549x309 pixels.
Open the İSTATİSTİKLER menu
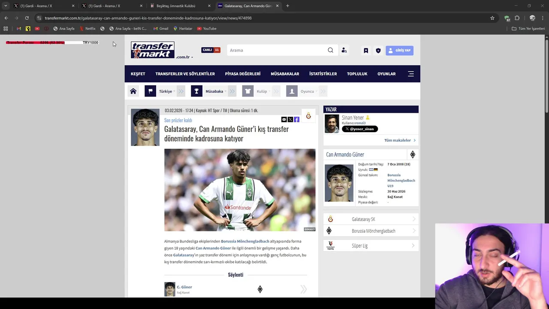click(x=323, y=74)
